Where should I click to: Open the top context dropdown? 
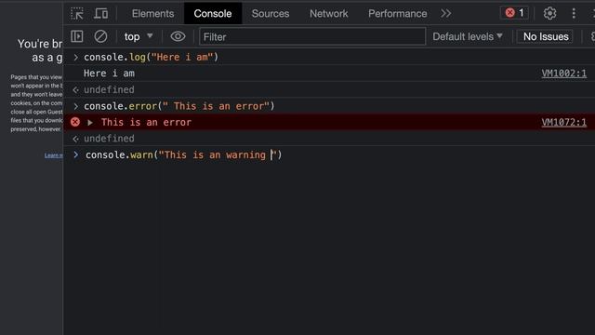(x=139, y=36)
